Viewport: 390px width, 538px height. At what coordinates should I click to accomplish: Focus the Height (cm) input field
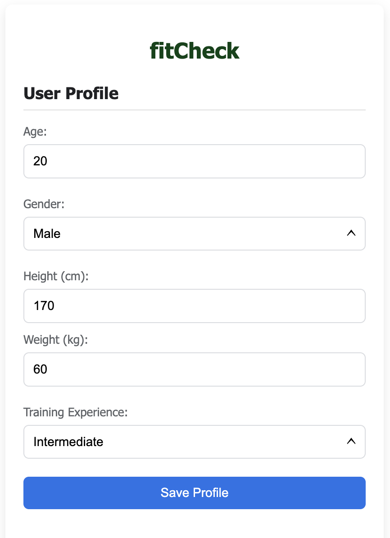(x=195, y=306)
